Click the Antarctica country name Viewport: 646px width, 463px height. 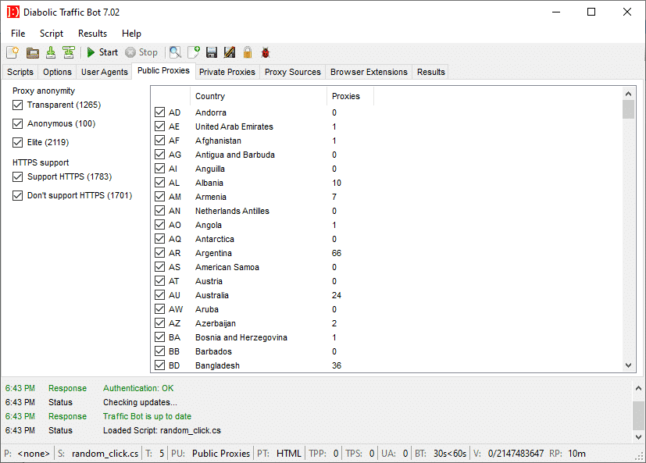[215, 239]
